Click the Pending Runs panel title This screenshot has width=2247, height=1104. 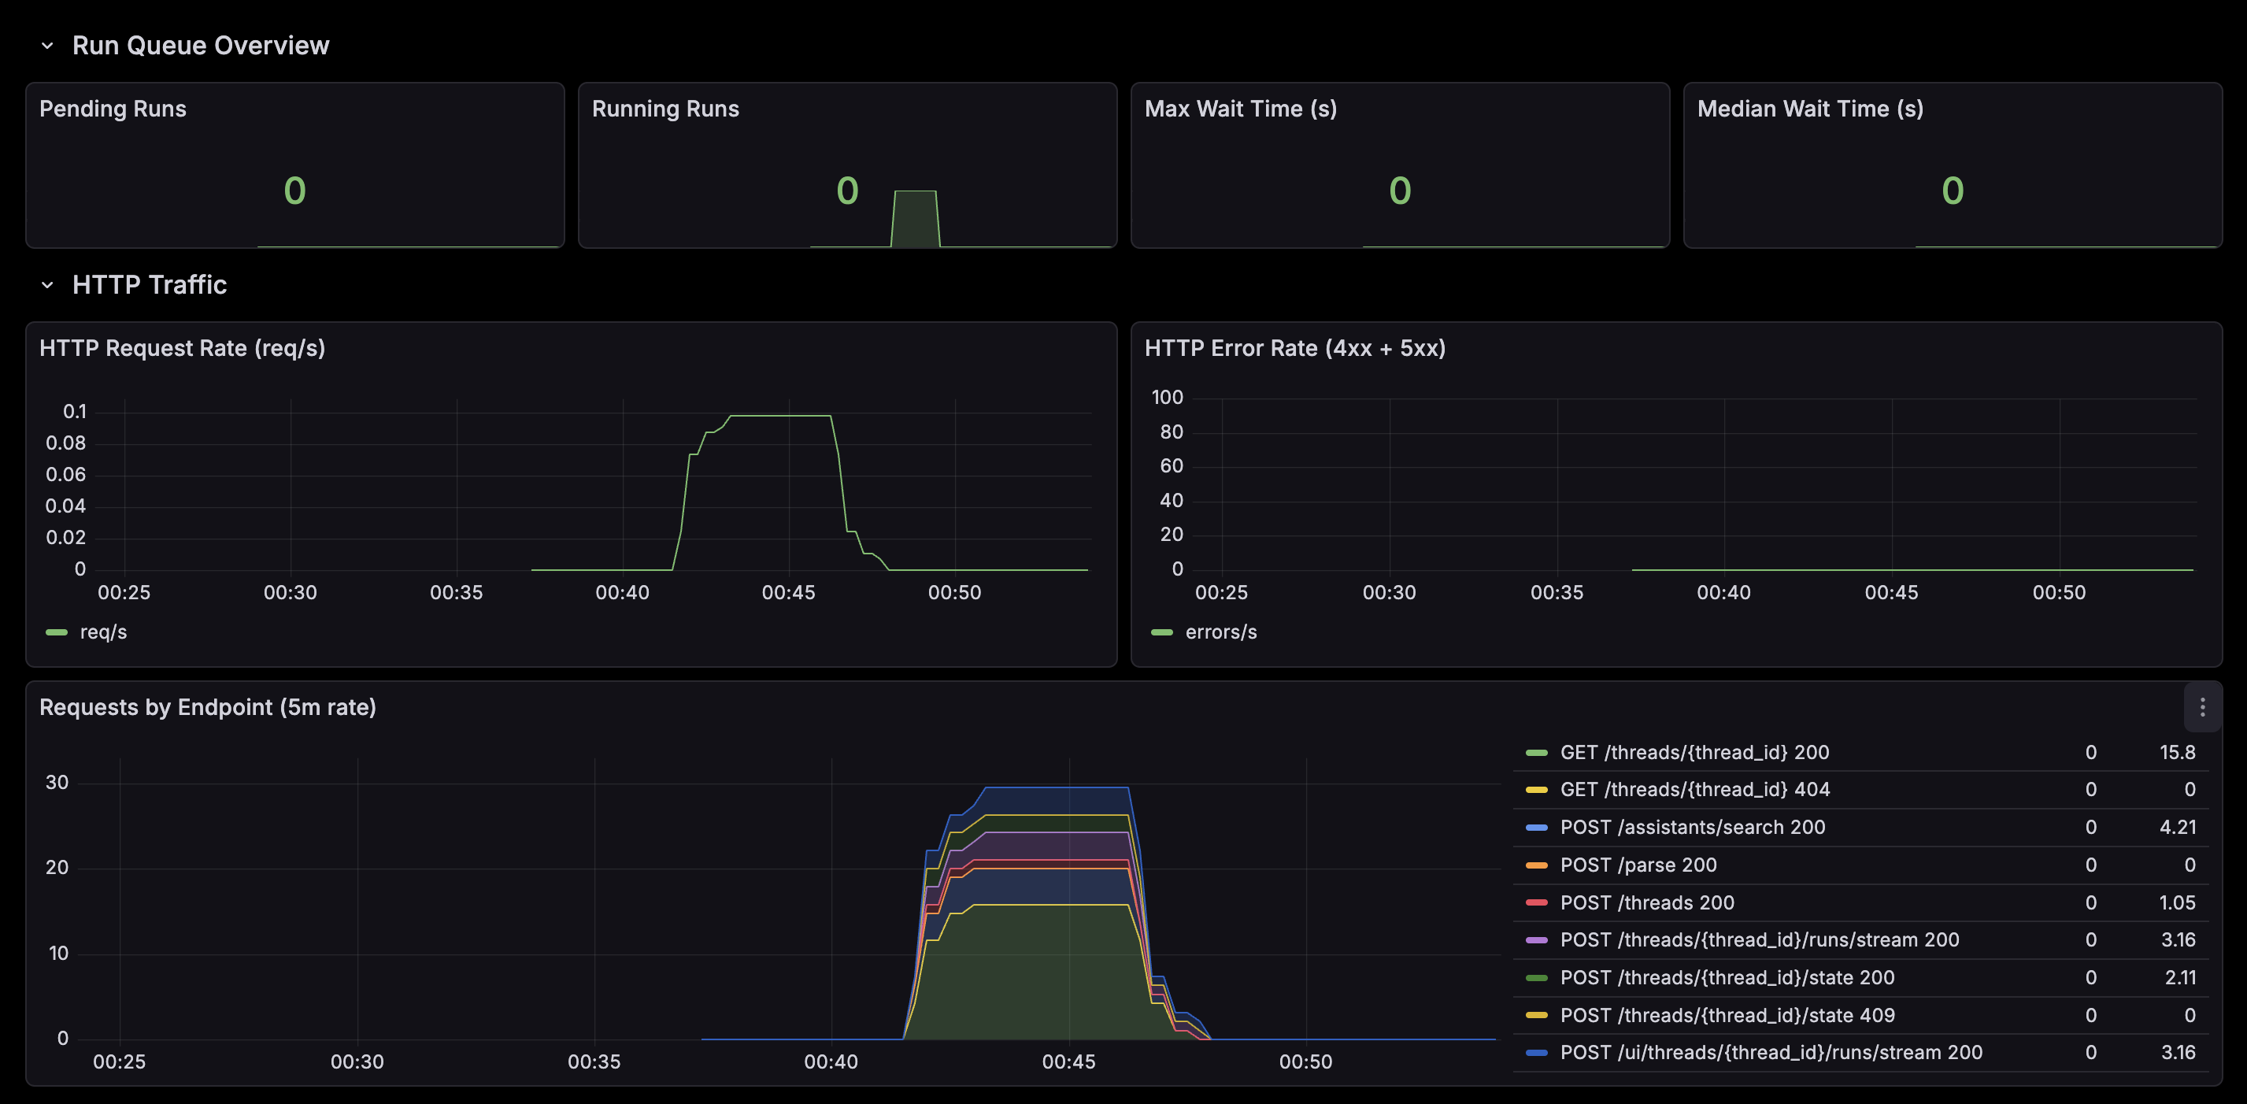tap(113, 109)
